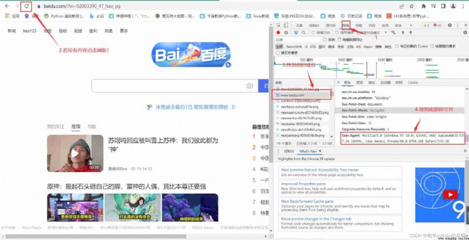This screenshot has width=469, height=240.
Task: Toggle the 被屏蔽的请求 blocked requests checkbox
Action: coord(432,46)
